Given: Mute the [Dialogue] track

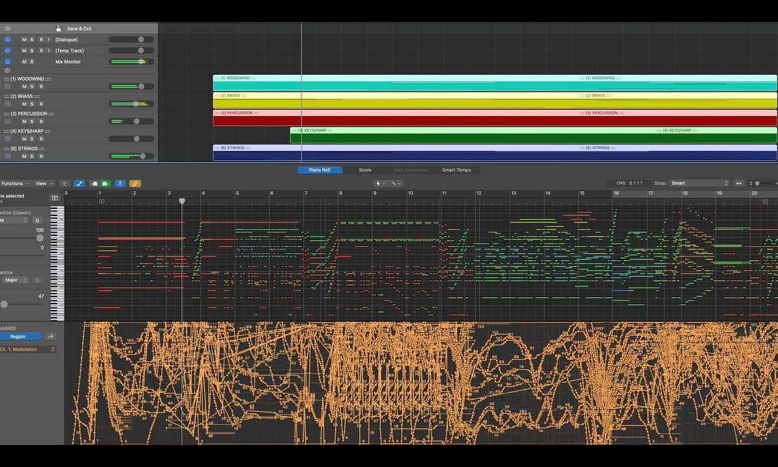Looking at the screenshot, I should (x=25, y=40).
